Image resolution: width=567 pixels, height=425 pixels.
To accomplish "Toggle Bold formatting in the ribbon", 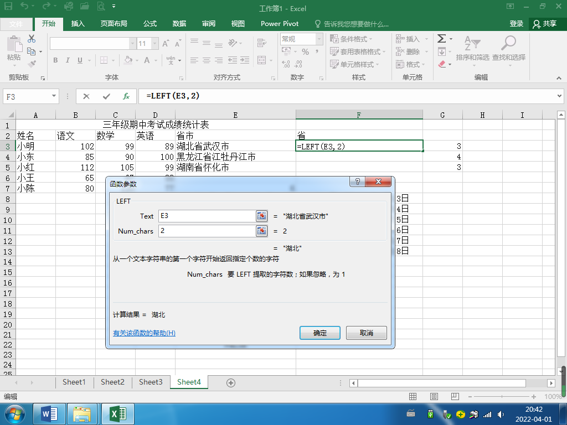I will pos(55,60).
